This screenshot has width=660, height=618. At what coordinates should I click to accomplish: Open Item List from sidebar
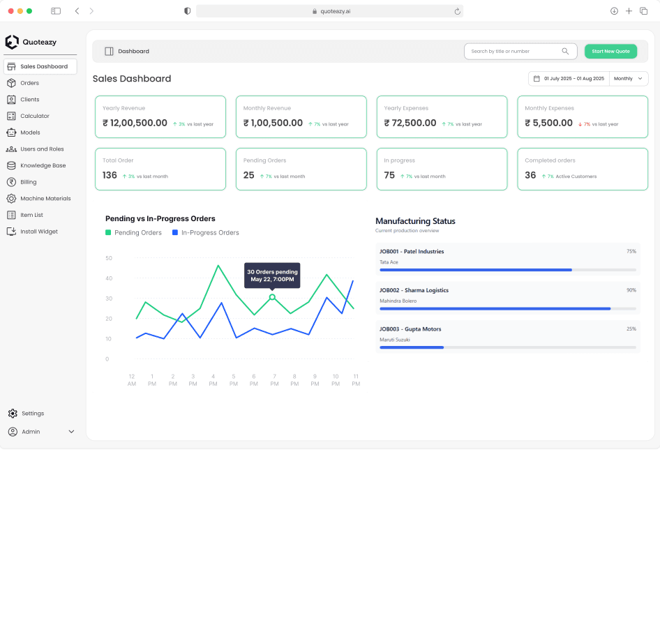coord(31,215)
